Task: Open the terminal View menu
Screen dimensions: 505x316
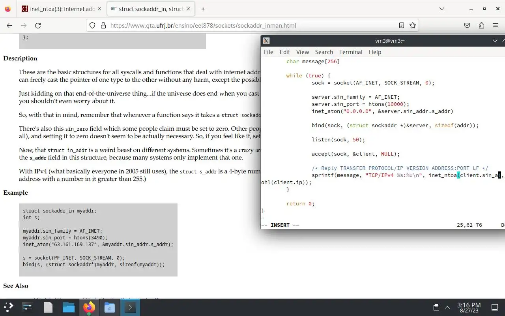Action: click(303, 52)
